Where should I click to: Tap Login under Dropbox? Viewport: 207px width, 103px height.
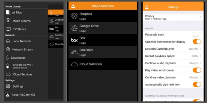tap(83, 19)
